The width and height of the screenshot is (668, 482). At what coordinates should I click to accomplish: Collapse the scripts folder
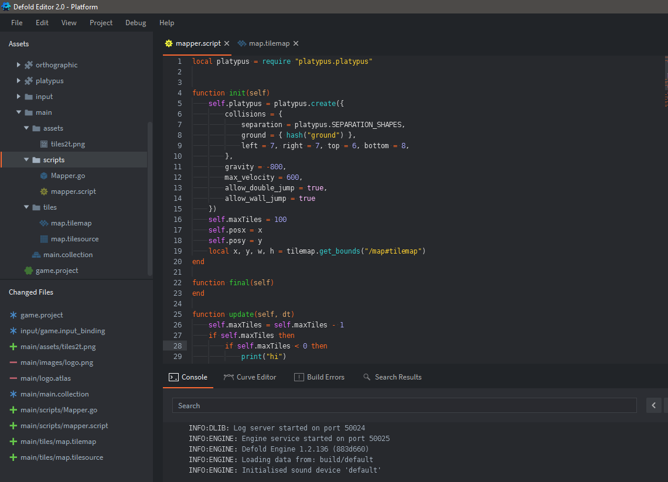[26, 160]
